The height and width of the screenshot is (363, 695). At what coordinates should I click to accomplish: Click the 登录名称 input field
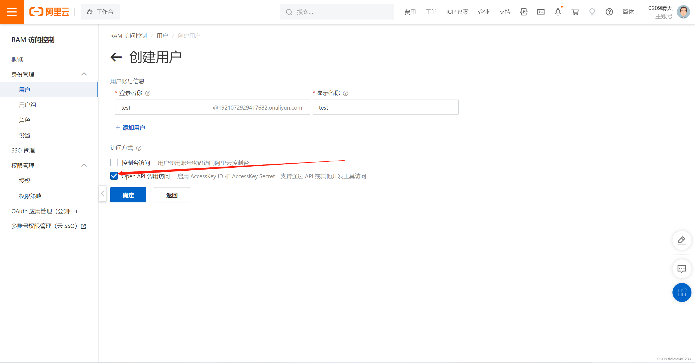tap(213, 107)
